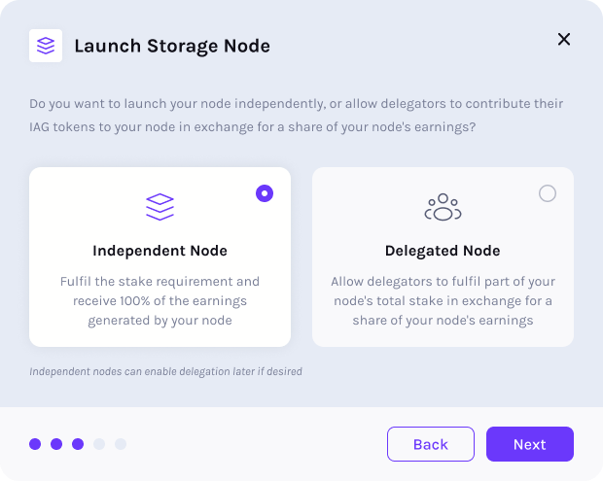The image size is (603, 481).
Task: Select the Delegated Node radio button
Action: click(x=548, y=193)
